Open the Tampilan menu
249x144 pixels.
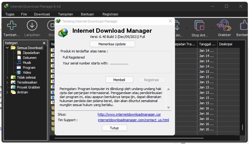tap(65, 14)
